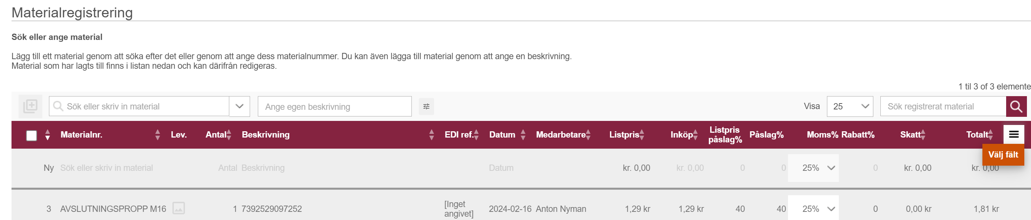Open the filter settings sliders icon
1031x220 pixels.
coord(426,106)
